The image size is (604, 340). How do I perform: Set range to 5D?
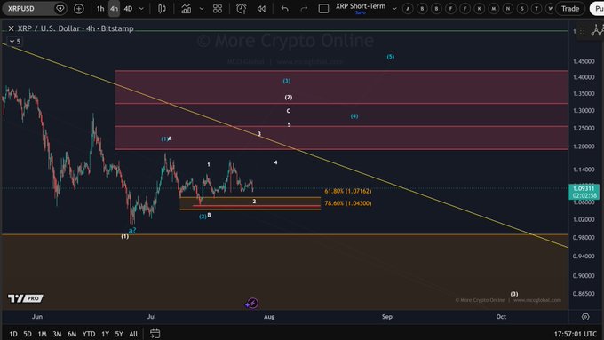(28, 334)
